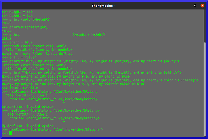Click the 'shirt = "blue"' command line
Image resolution: width=208 pixels, height=139 pixels.
click(x=23, y=57)
